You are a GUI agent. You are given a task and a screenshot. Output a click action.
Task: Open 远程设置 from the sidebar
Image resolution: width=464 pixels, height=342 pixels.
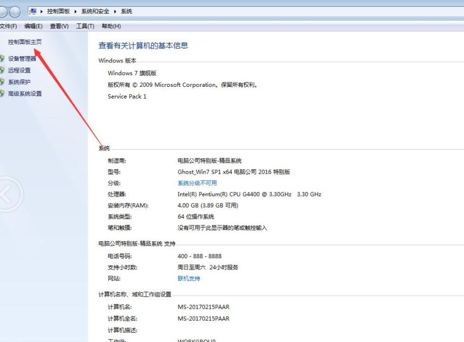coord(19,70)
